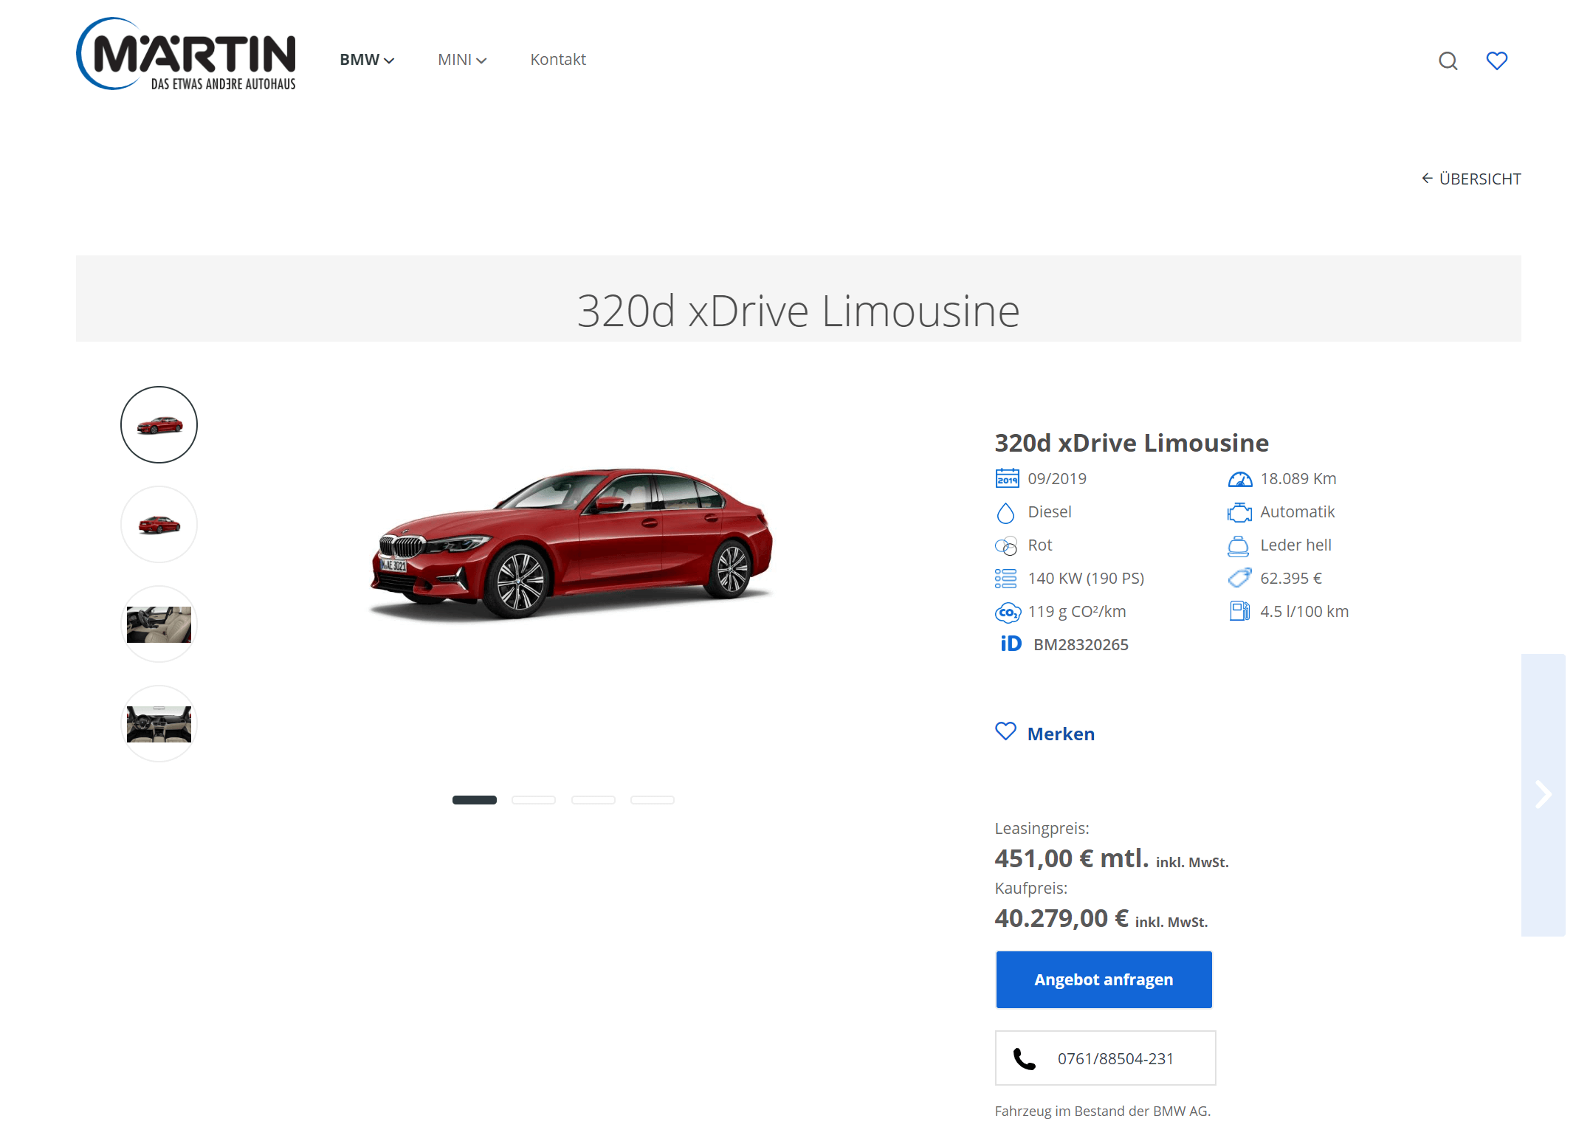Select the dashboard interior thumbnail

tap(159, 723)
